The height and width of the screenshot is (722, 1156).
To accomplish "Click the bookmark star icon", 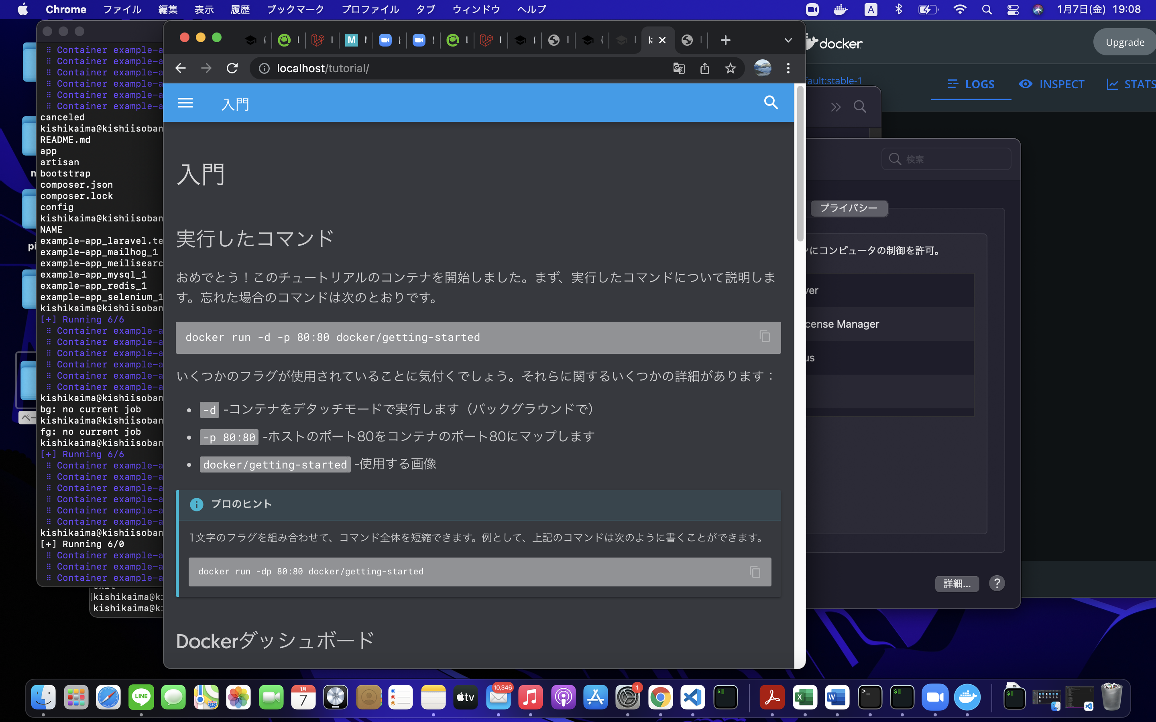I will coord(729,68).
